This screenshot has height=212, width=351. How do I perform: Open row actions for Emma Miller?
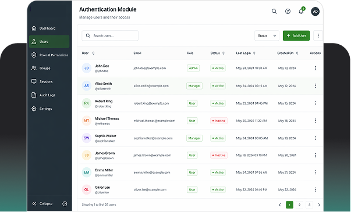pyautogui.click(x=315, y=173)
